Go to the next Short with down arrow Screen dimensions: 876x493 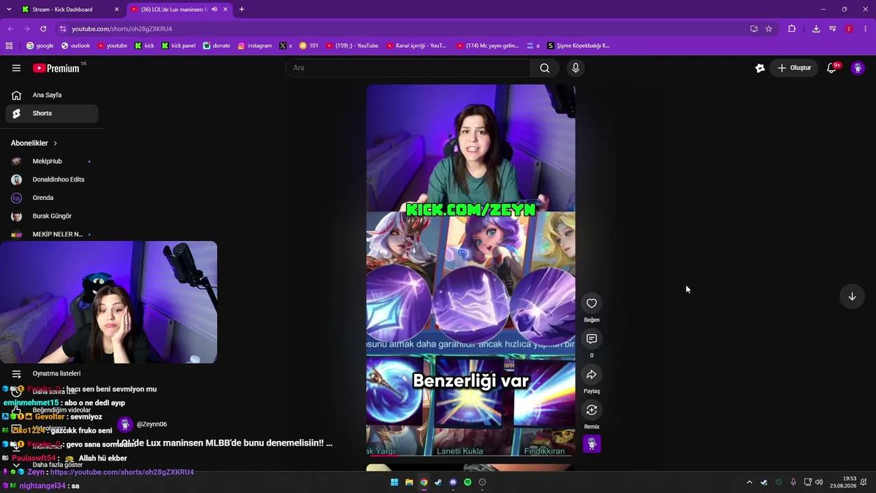click(852, 296)
